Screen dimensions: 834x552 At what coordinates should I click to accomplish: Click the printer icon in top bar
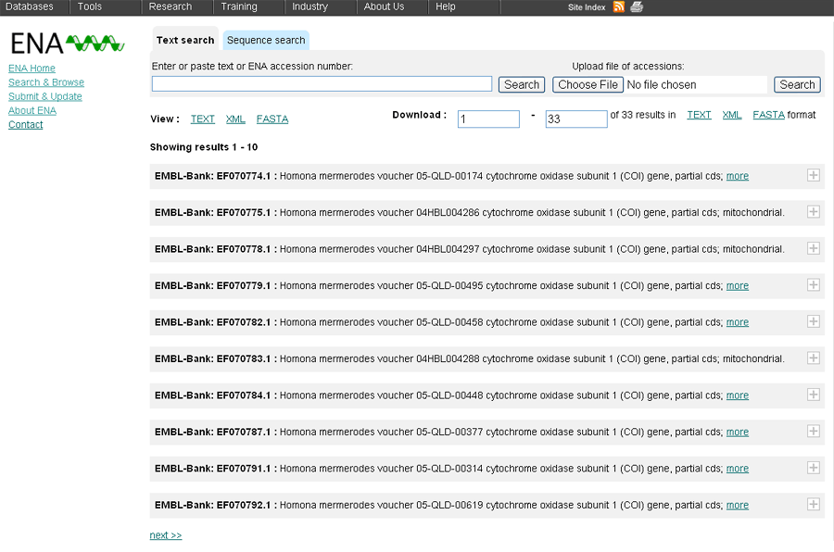click(637, 7)
